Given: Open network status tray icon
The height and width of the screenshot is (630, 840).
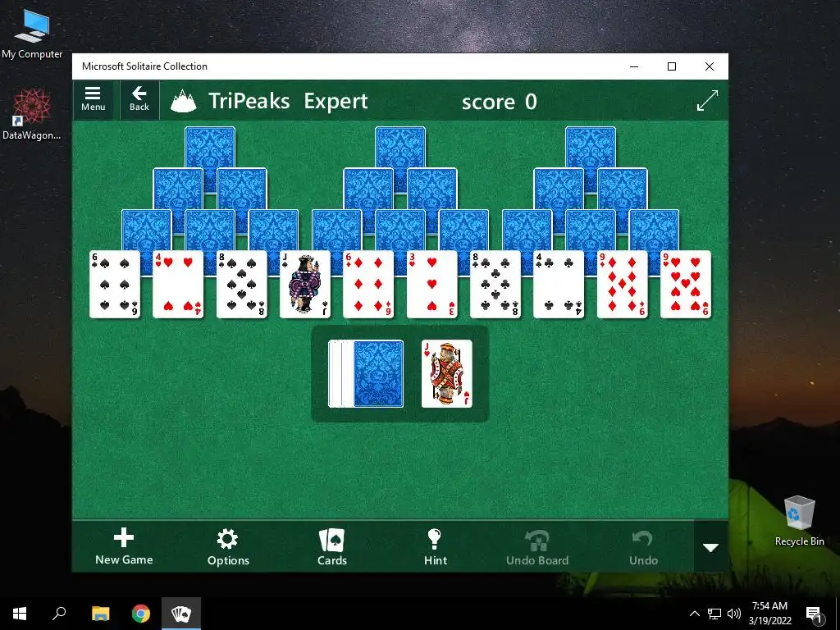Looking at the screenshot, I should 714,614.
